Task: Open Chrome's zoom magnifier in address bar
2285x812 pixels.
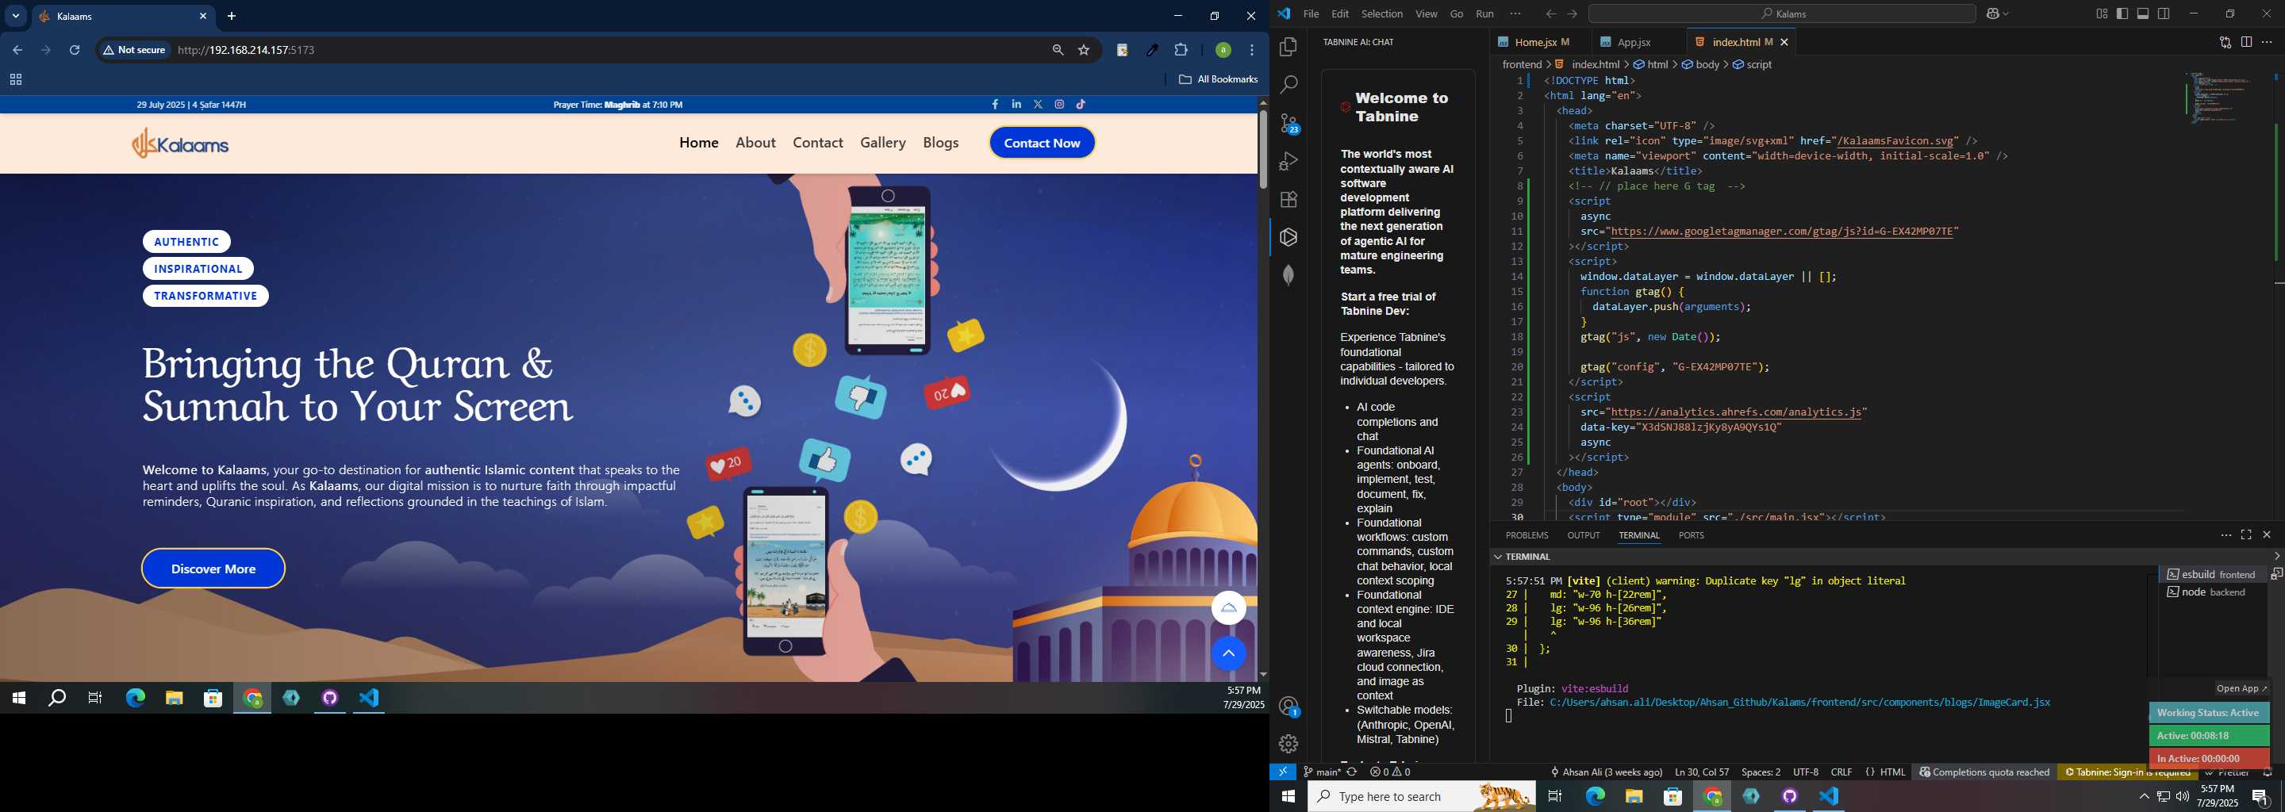Action: pyautogui.click(x=1058, y=51)
